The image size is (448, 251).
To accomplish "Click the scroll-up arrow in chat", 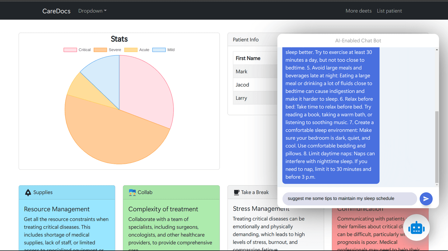I will (437, 50).
